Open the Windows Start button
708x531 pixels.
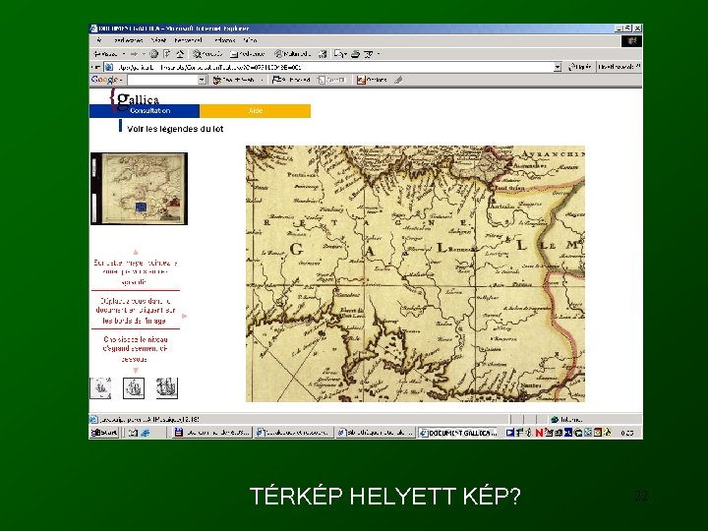point(104,433)
